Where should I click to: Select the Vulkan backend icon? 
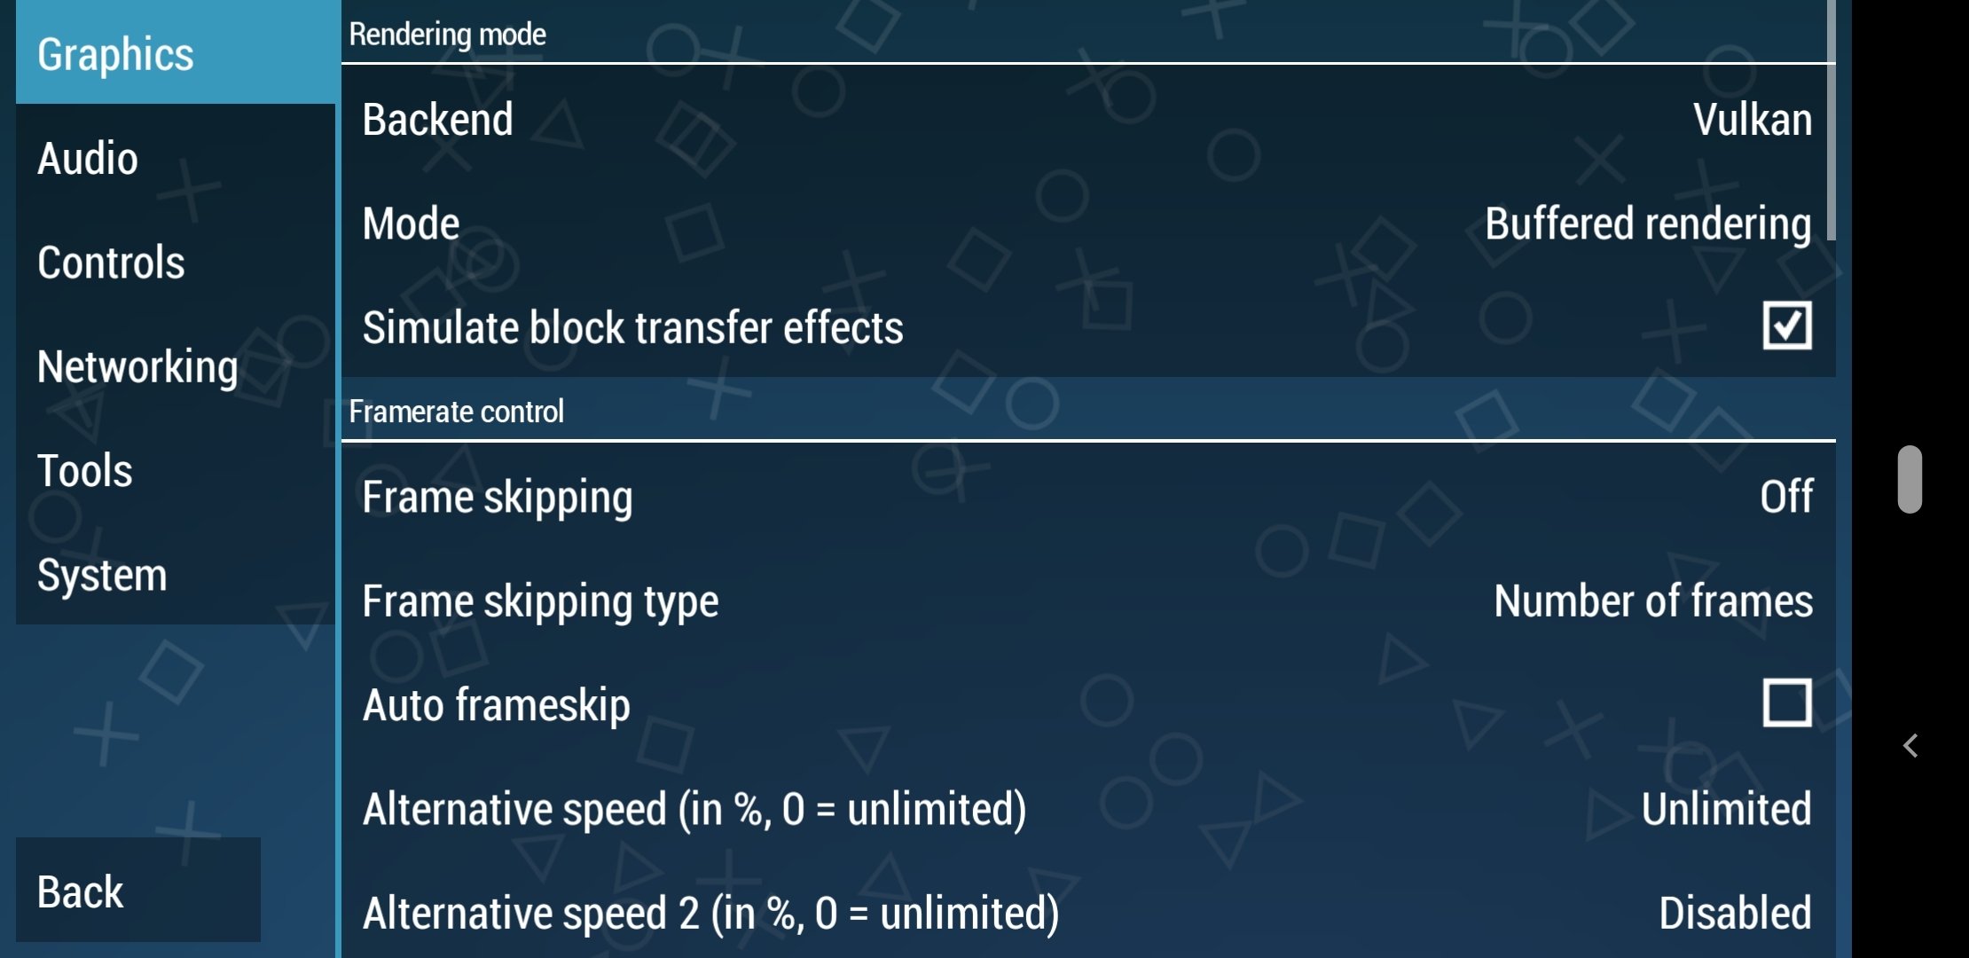(1754, 117)
